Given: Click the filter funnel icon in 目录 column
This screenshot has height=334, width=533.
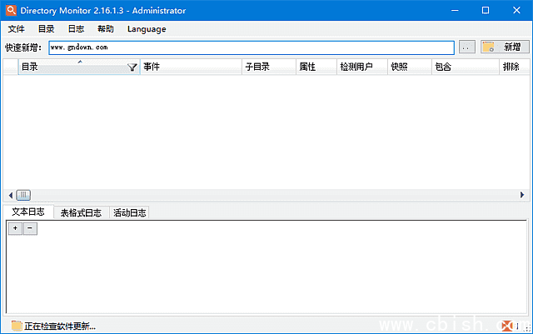Looking at the screenshot, I should pyautogui.click(x=132, y=67).
